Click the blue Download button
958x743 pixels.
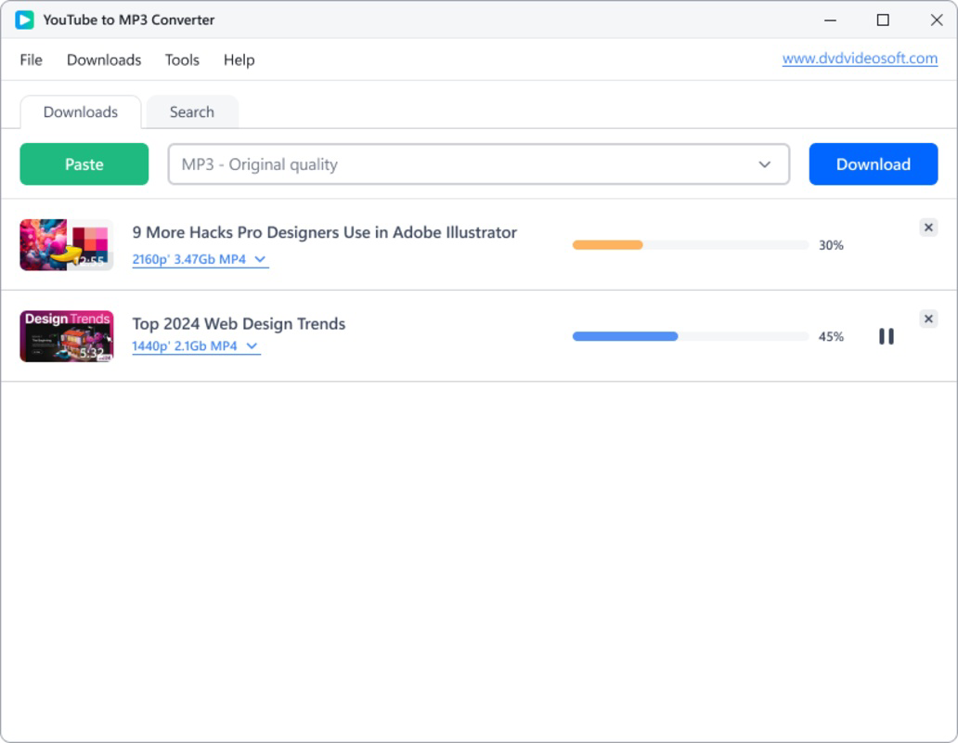(x=874, y=164)
